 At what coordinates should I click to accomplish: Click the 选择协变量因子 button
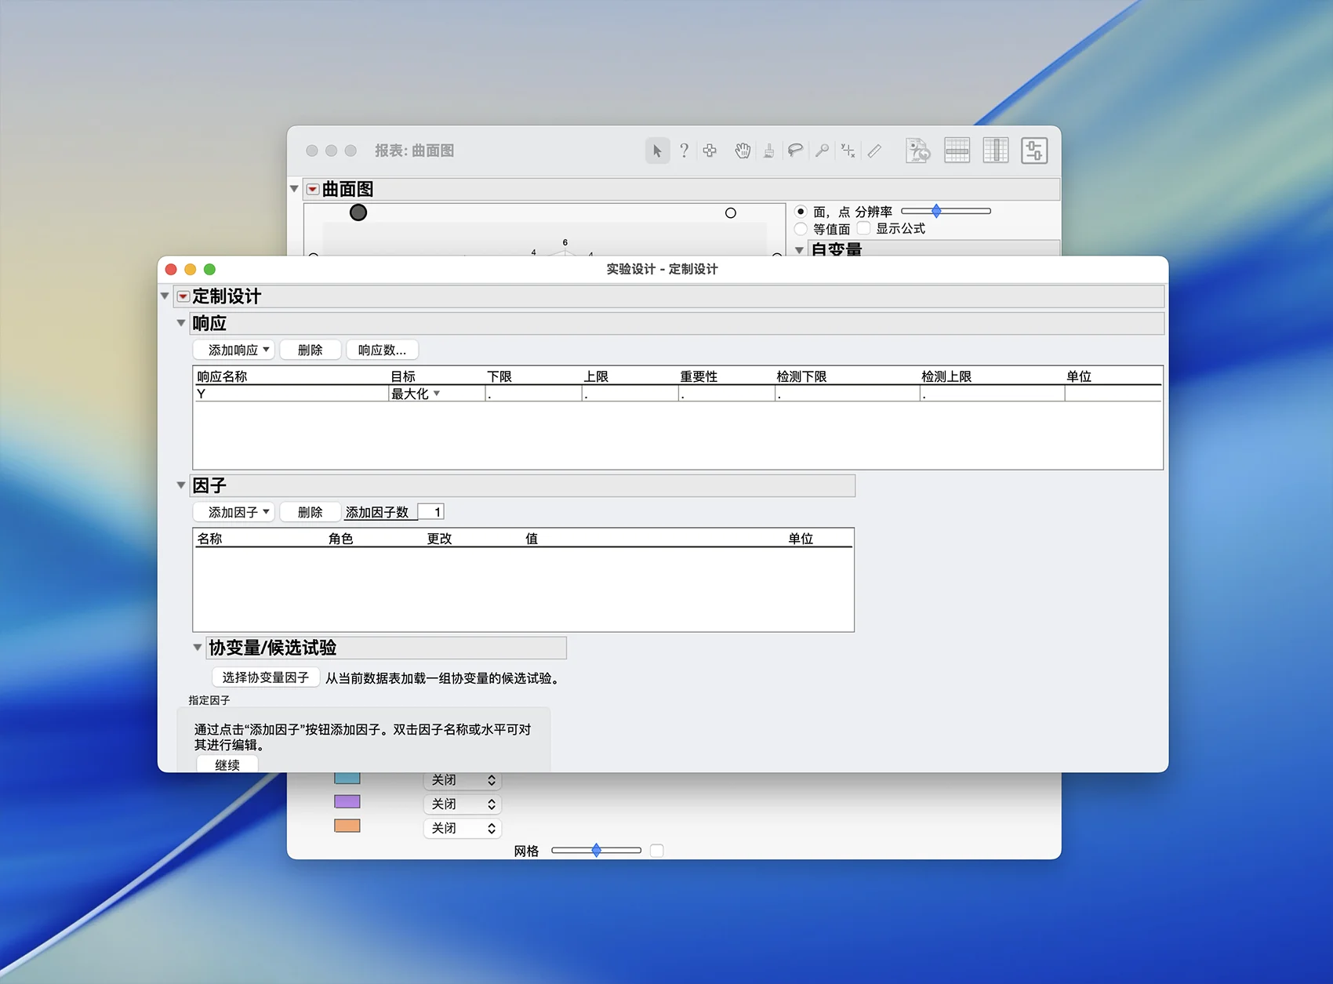(x=265, y=677)
